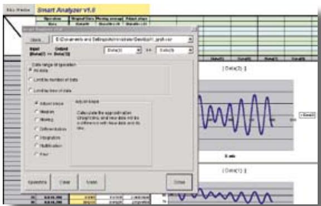Select the Integration radio button

tap(36, 138)
